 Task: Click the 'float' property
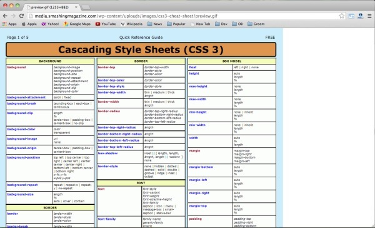tap(192, 68)
